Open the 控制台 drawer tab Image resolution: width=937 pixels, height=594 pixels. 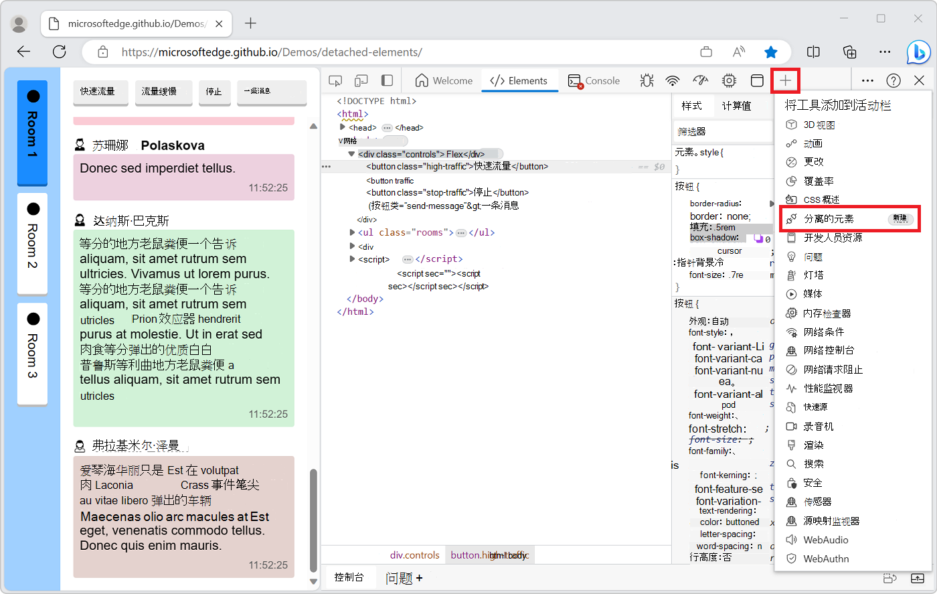tap(349, 577)
